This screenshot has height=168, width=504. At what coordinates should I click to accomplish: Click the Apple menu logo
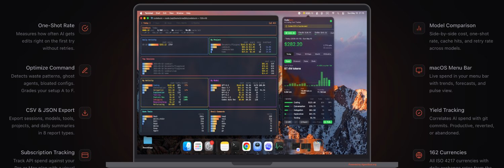141,13
